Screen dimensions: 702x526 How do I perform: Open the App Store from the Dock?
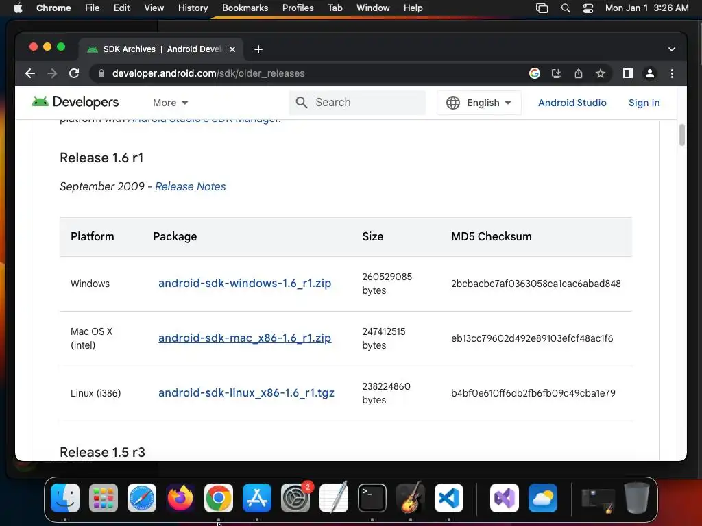pos(257,497)
